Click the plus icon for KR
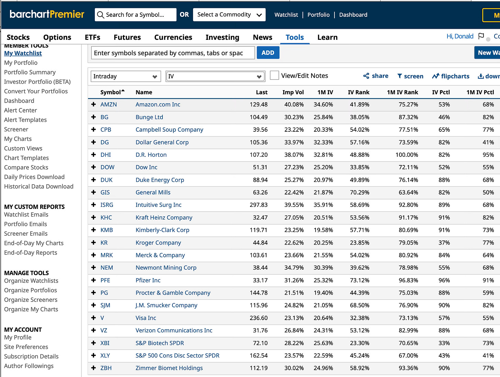The image size is (500, 377). pos(93,243)
